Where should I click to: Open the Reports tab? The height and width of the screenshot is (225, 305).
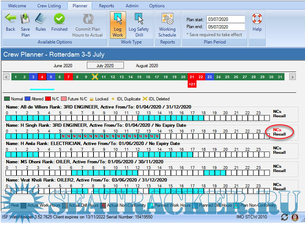106,6
